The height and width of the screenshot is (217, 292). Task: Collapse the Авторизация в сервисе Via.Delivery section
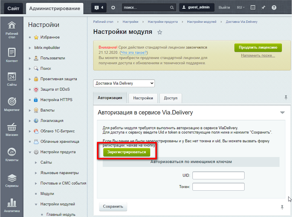click(x=282, y=113)
